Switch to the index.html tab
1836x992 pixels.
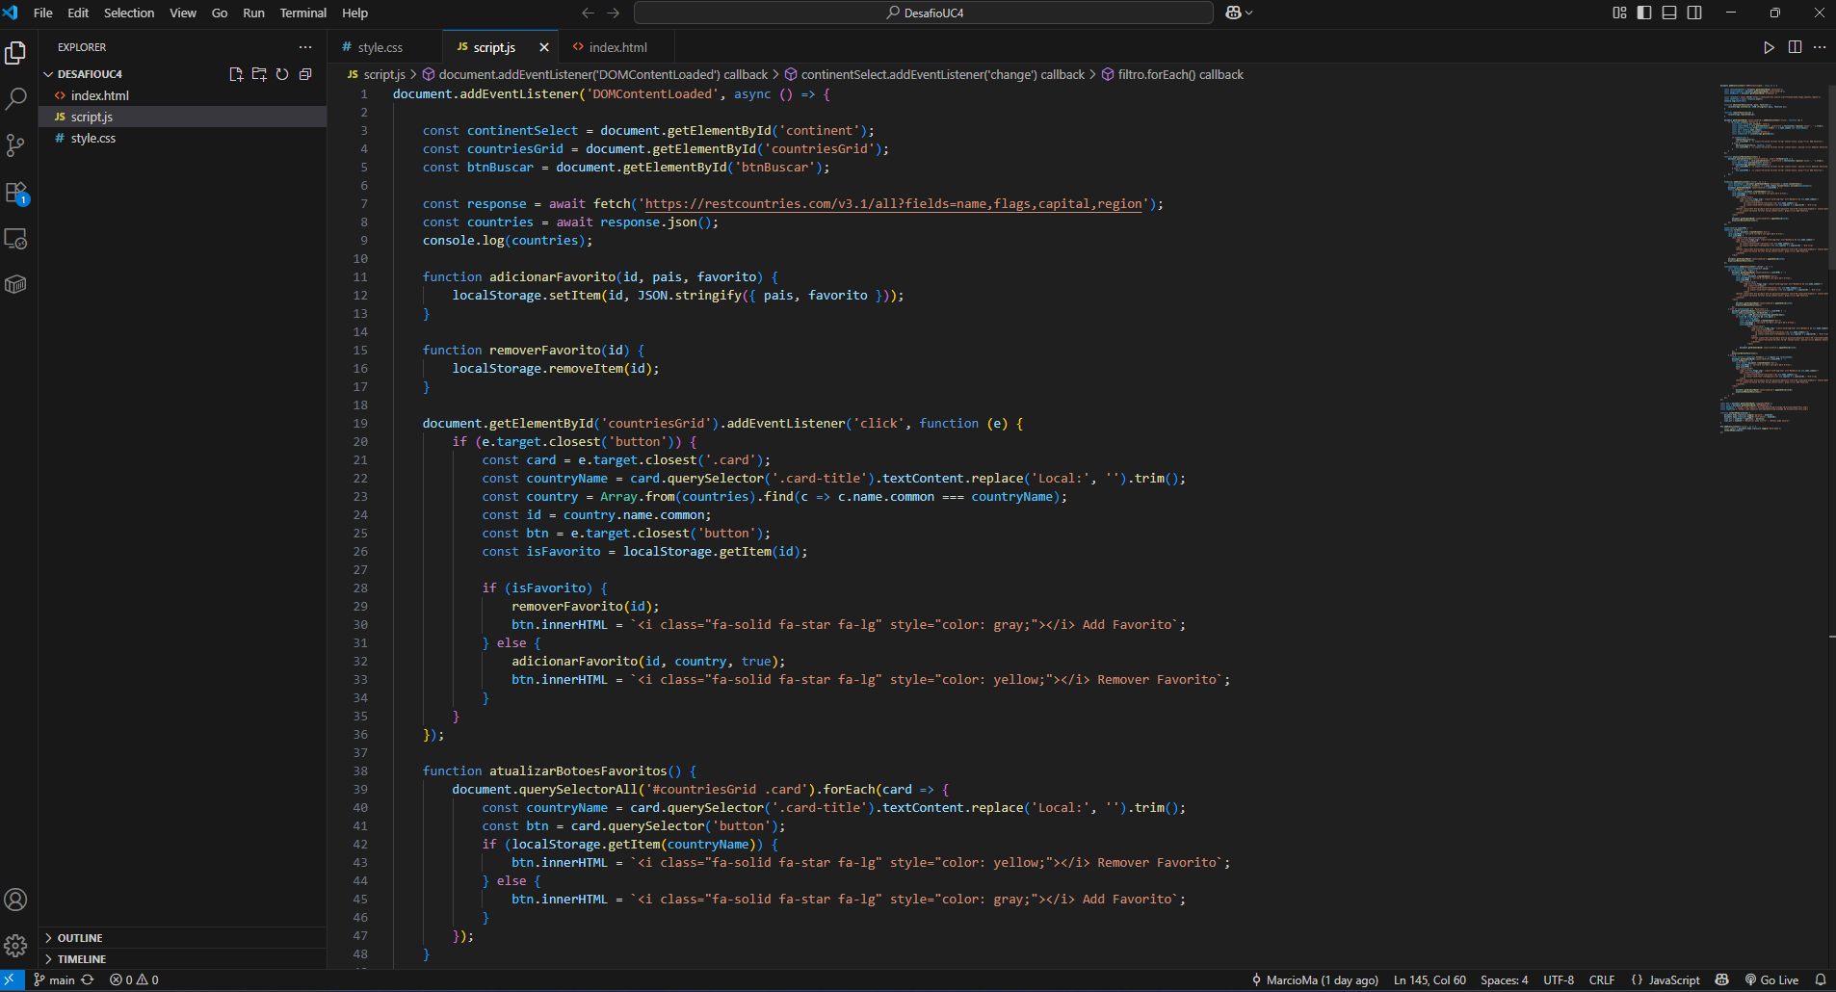click(617, 47)
